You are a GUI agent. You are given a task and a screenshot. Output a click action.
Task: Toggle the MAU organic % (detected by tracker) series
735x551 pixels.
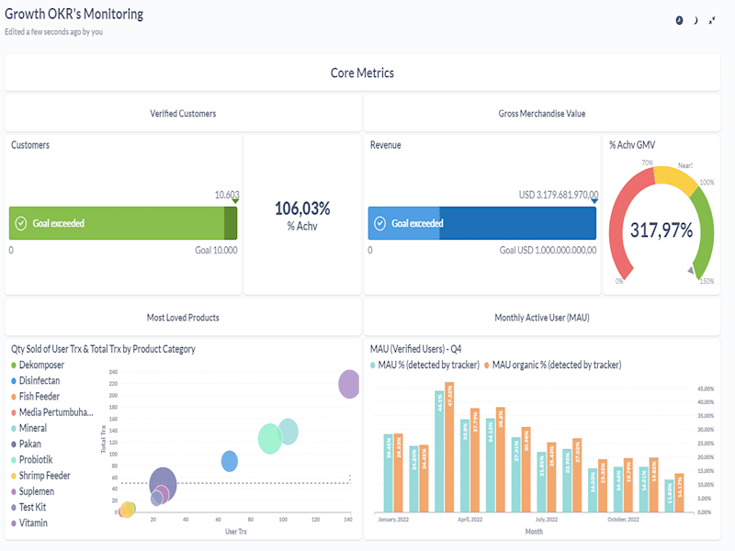point(553,365)
